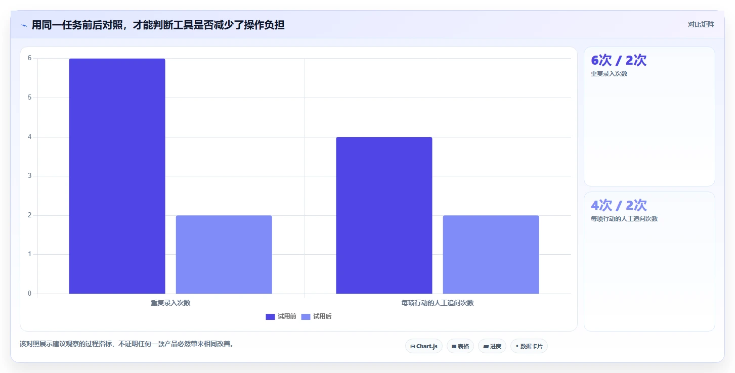Click y-axis tick value 4
Image resolution: width=735 pixels, height=373 pixels.
(29, 137)
